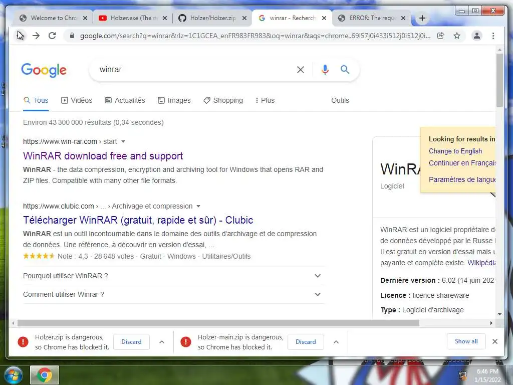
Task: Discard the Holzer-main.zip download
Action: (x=306, y=342)
